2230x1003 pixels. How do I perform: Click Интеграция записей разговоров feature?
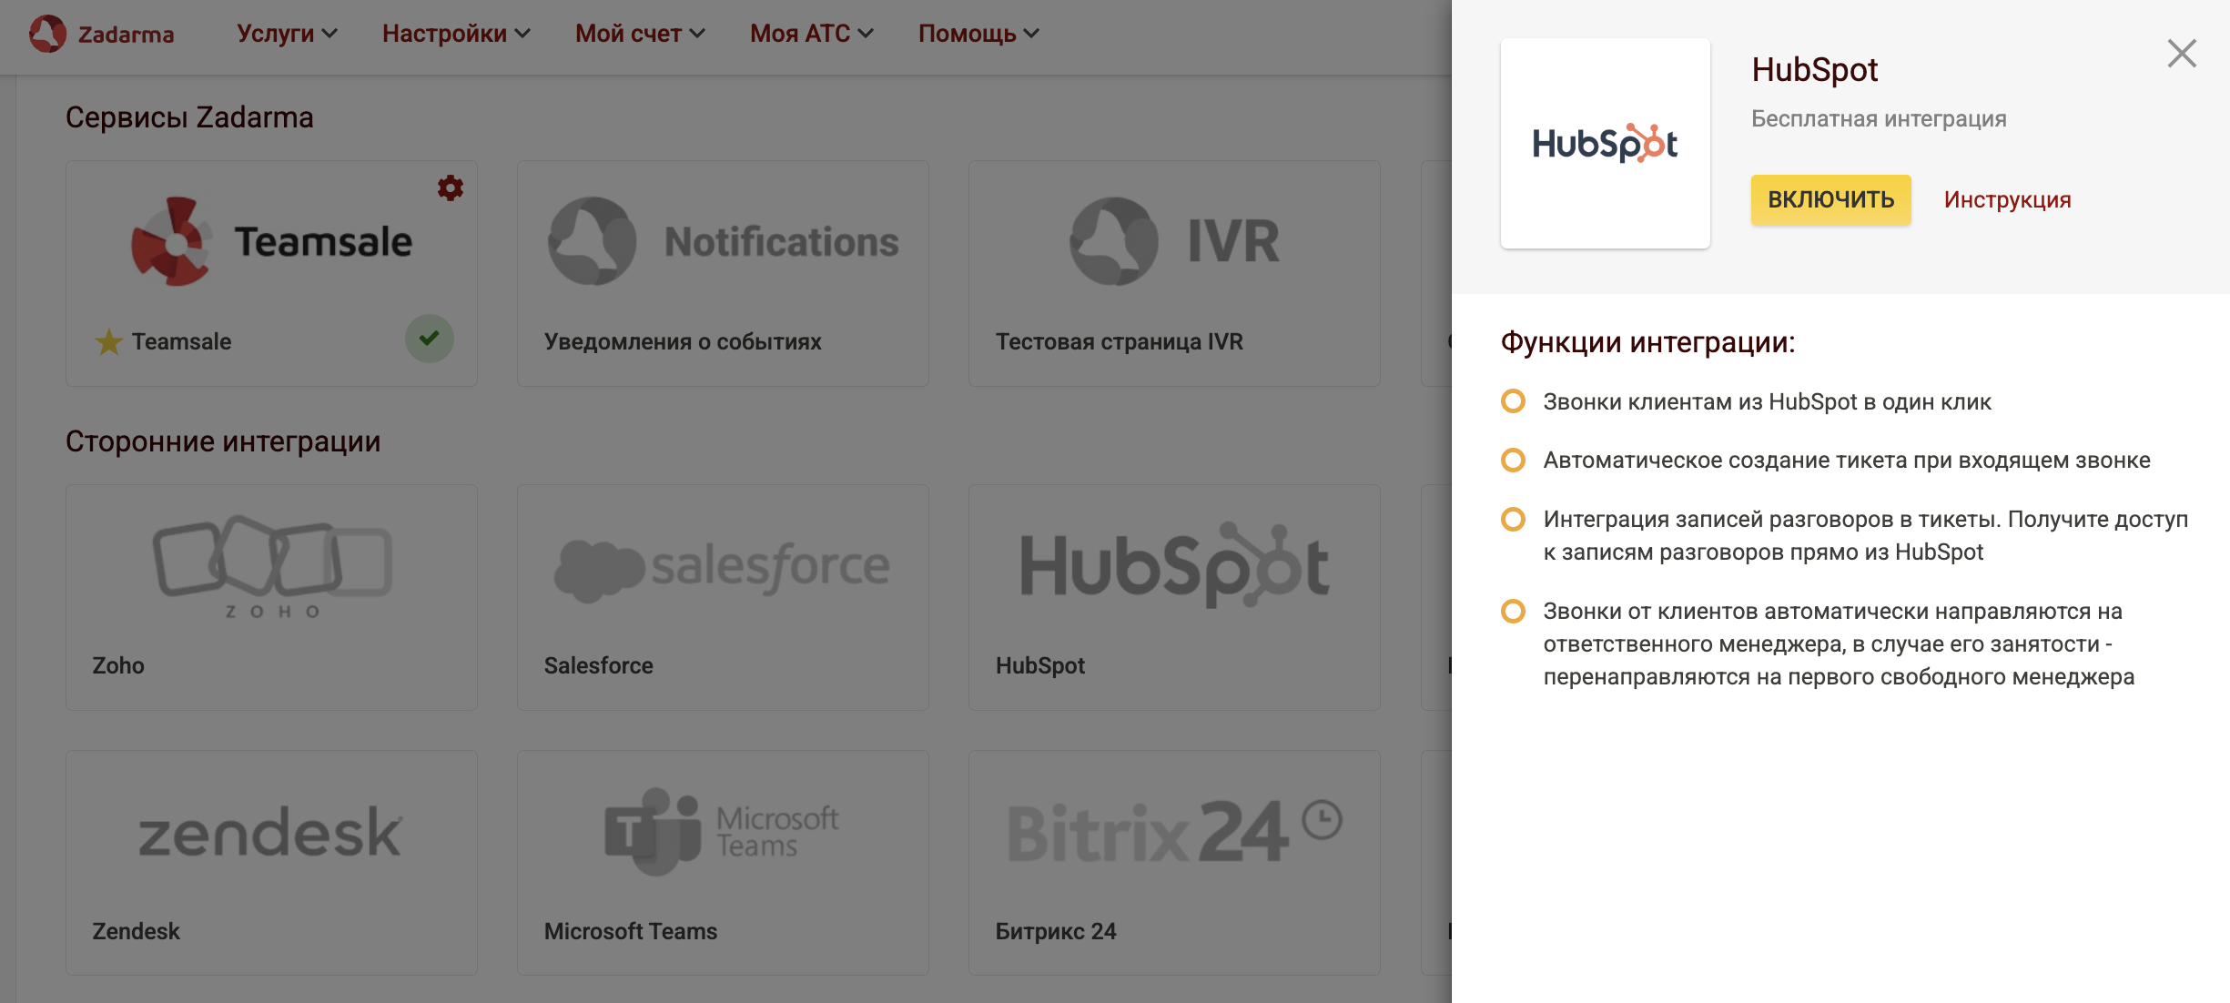click(1866, 535)
